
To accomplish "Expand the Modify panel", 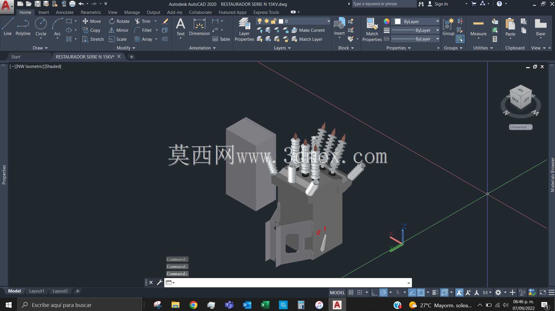I will click(x=126, y=48).
